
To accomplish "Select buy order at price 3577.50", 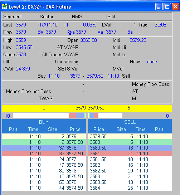I will tap(44, 153).
